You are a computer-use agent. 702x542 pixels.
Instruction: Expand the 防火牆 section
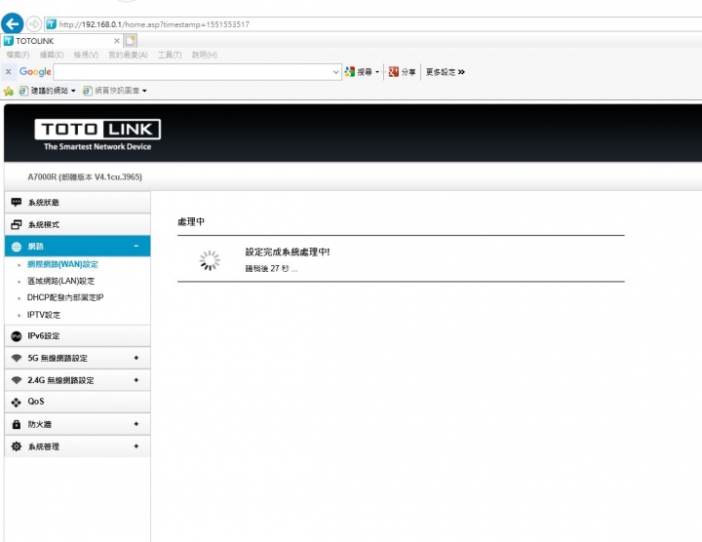(136, 424)
